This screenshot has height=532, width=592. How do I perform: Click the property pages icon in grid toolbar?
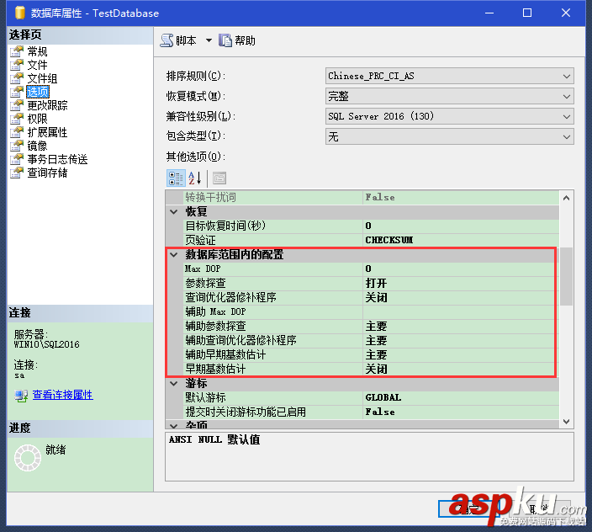[x=219, y=178]
